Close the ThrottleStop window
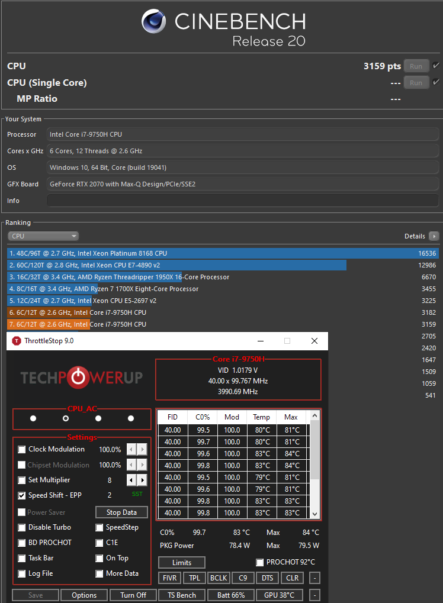The height and width of the screenshot is (603, 443). point(314,341)
